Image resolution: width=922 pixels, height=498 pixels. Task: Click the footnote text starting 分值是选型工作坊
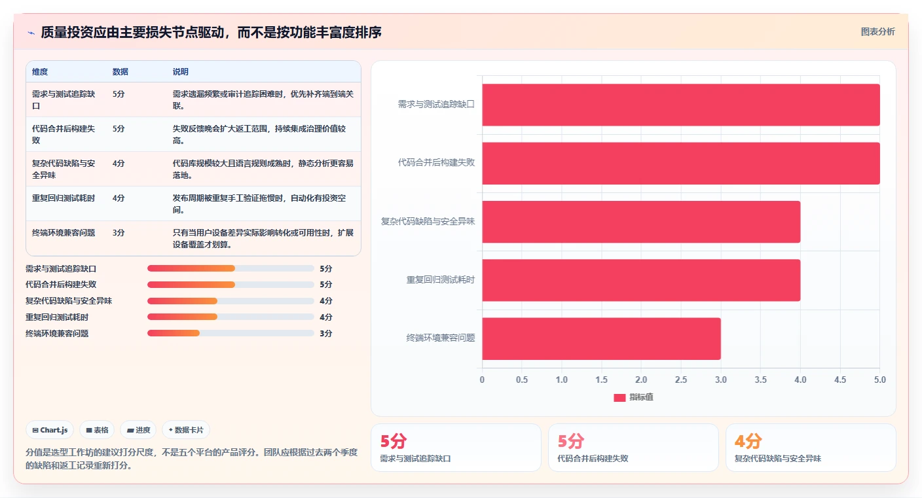pos(191,459)
